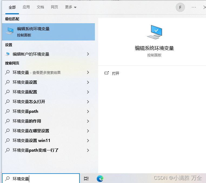Select the 环境变量的作用 suggestion
This screenshot has height=183, width=206.
point(48,121)
